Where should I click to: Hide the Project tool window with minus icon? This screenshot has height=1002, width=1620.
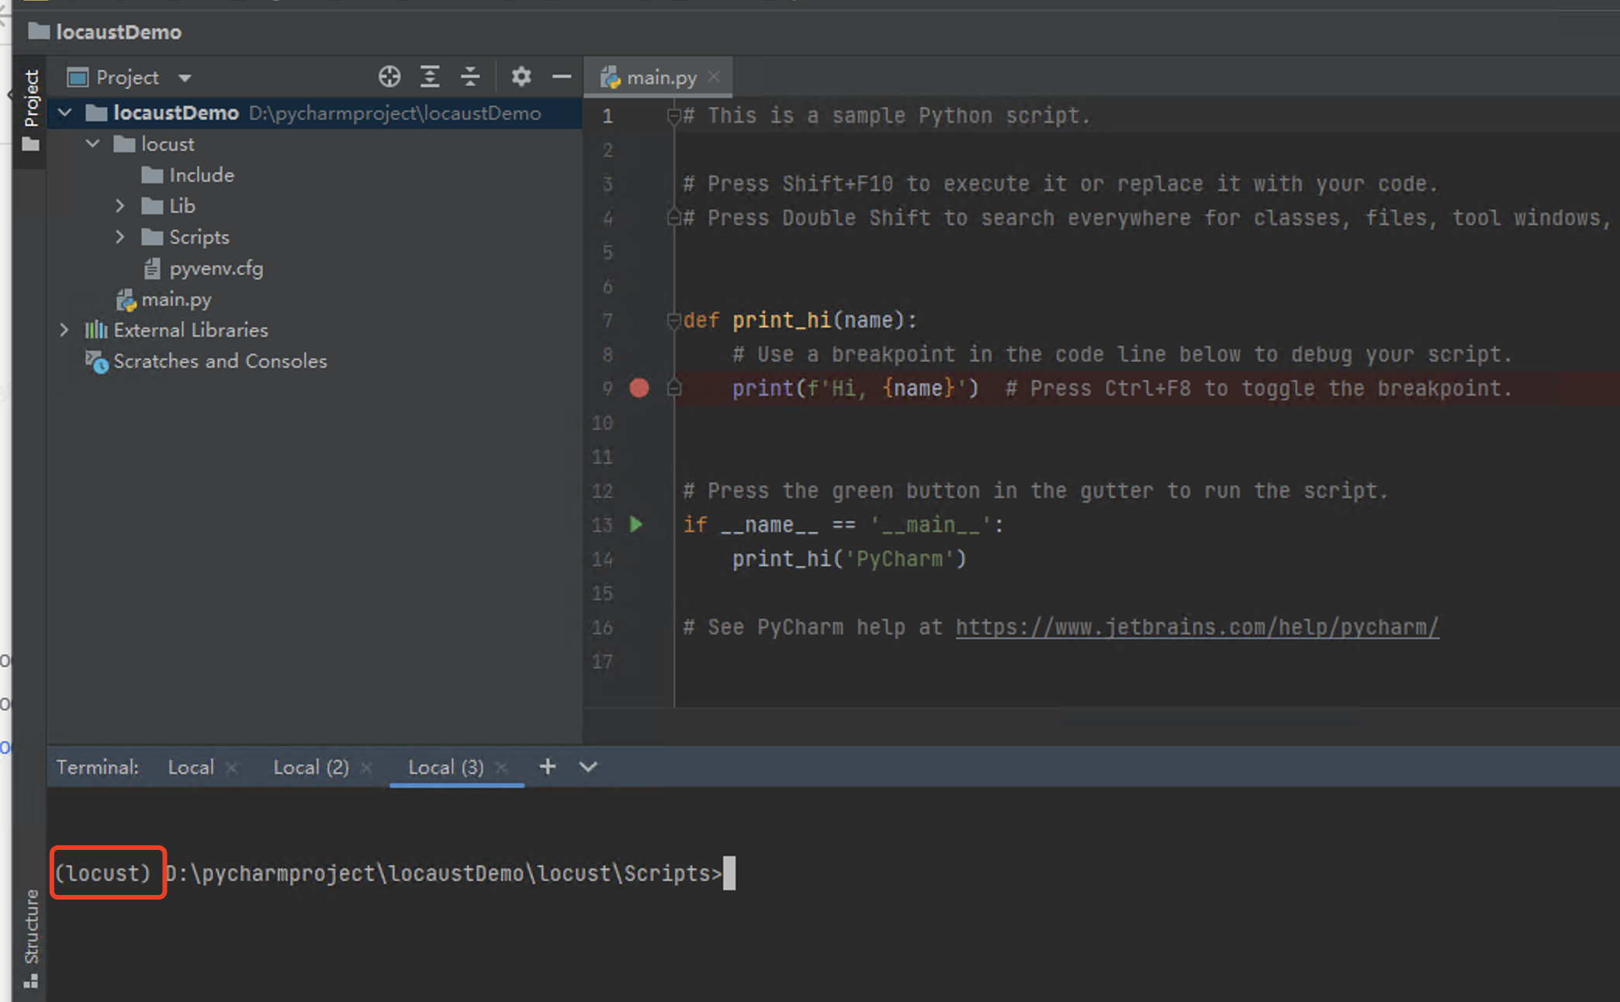point(562,77)
